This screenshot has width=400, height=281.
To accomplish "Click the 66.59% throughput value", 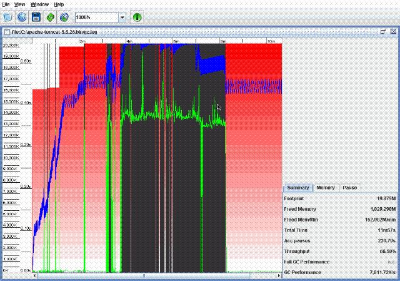I will tap(387, 252).
